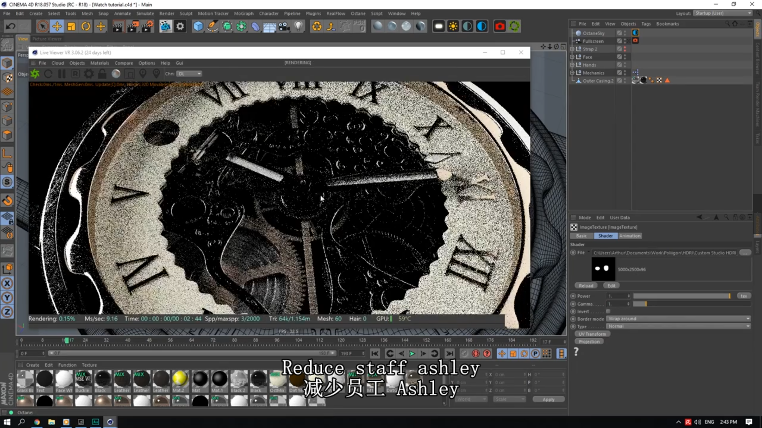This screenshot has width=762, height=428.
Task: Toggle Hands object visibility dots
Action: pos(625,65)
